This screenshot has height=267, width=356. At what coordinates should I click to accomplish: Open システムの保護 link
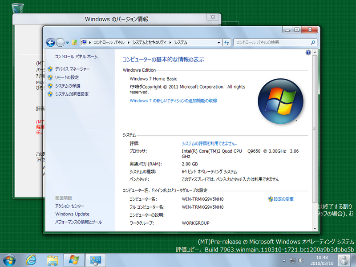pyautogui.click(x=68, y=86)
